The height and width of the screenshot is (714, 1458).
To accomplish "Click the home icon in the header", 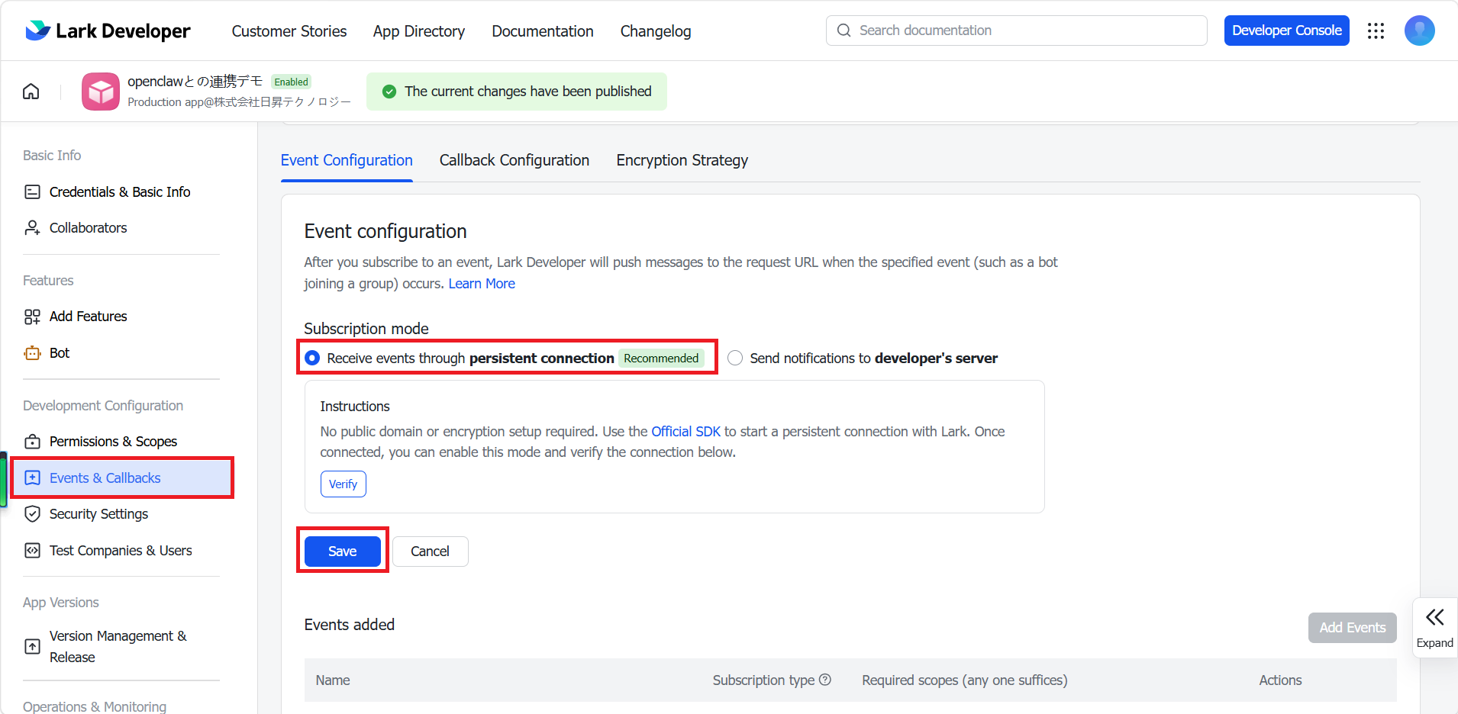I will point(31,92).
